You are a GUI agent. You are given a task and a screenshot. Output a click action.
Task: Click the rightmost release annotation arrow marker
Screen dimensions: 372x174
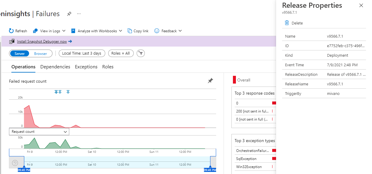point(68,92)
